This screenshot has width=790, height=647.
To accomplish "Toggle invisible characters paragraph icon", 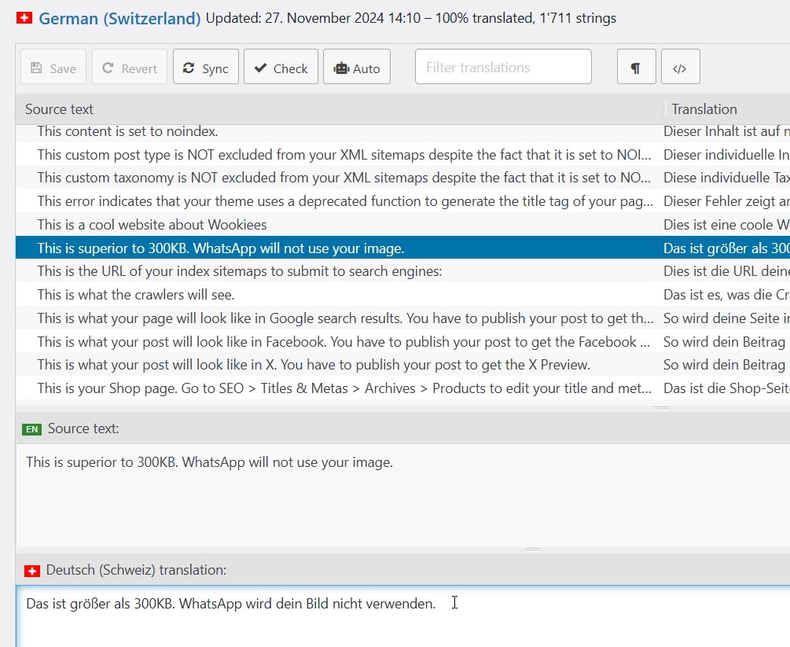I will 636,68.
